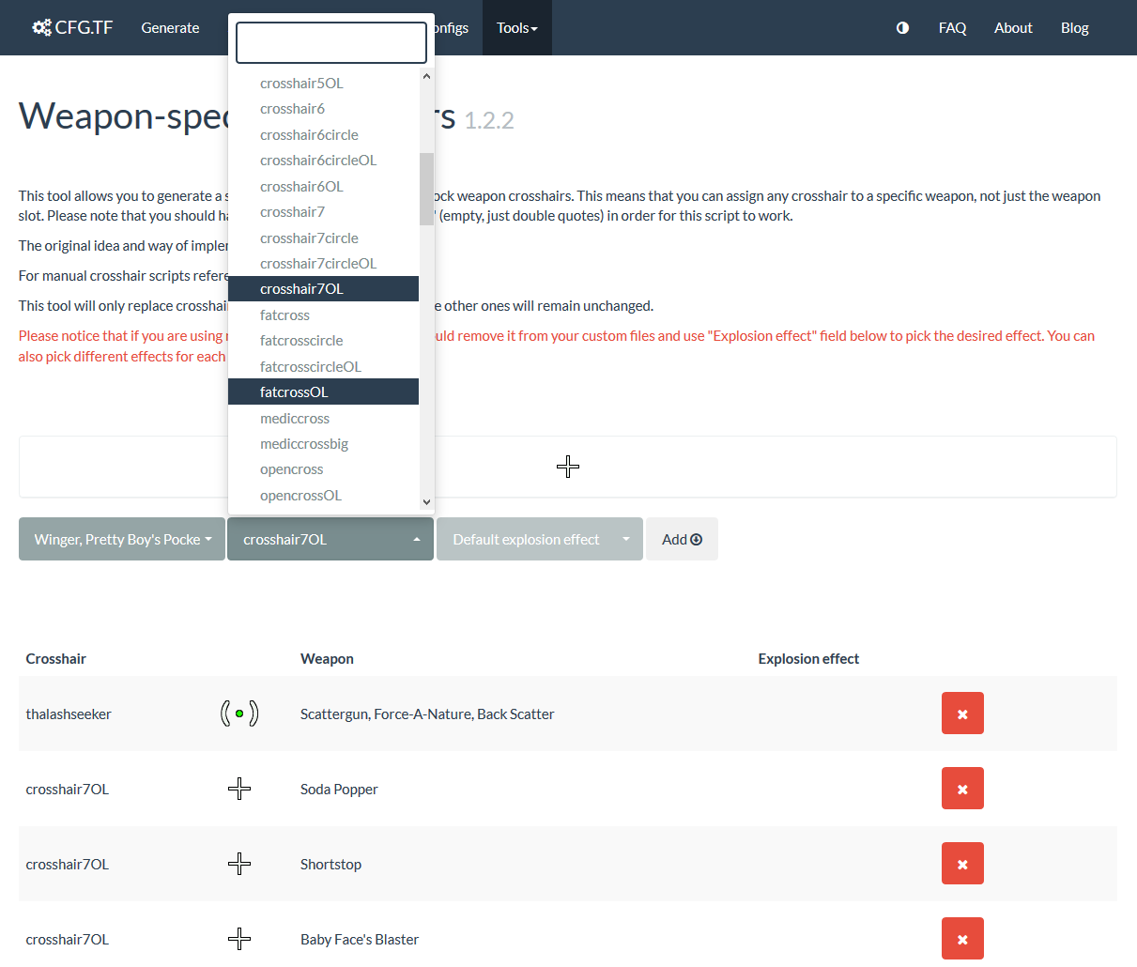
Task: Select crosshair7circle option
Action: [323, 238]
